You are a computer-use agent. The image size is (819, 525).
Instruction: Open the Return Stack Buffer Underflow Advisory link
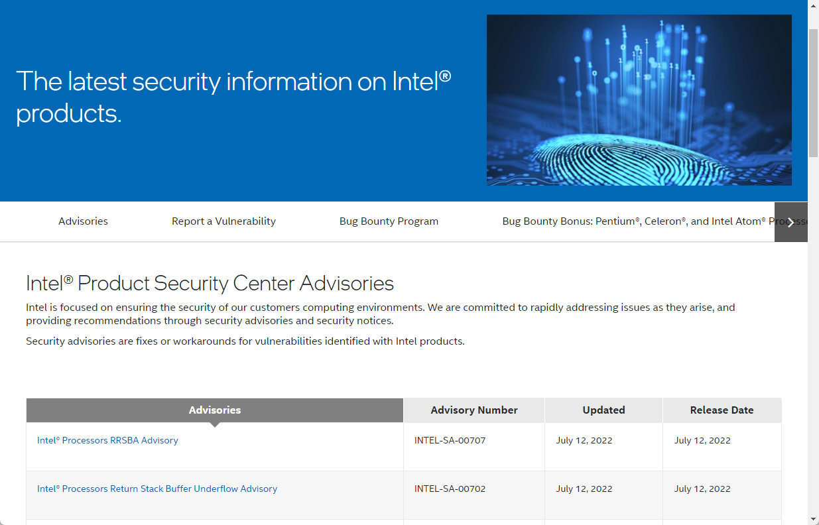(x=157, y=489)
